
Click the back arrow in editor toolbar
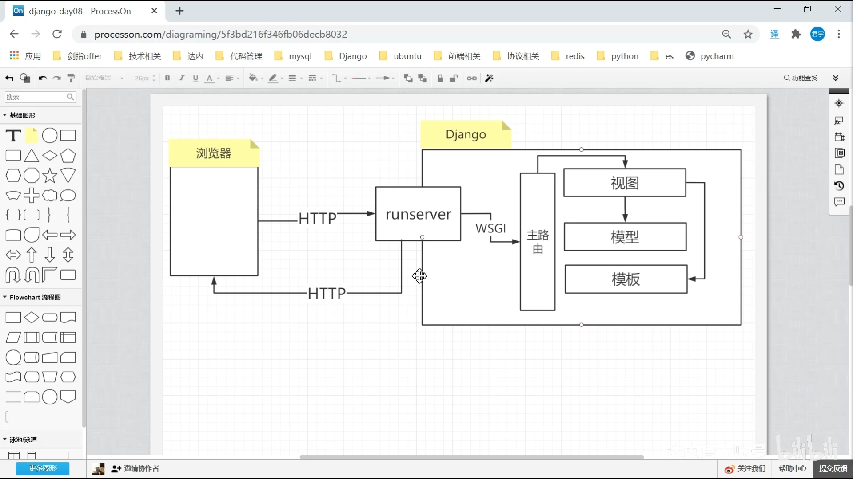pyautogui.click(x=9, y=78)
